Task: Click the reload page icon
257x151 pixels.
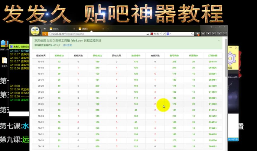Action: pos(164,34)
